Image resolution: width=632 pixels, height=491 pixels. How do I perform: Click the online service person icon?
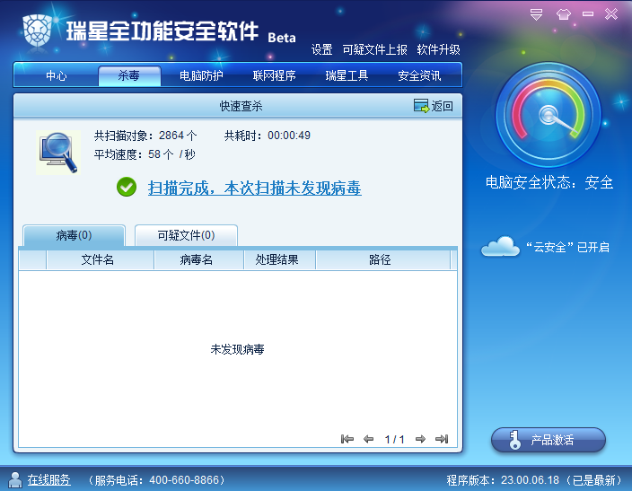tap(15, 479)
